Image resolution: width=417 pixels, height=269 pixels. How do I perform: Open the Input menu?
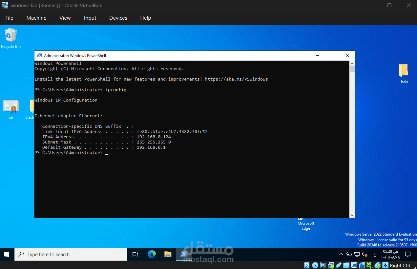click(90, 18)
